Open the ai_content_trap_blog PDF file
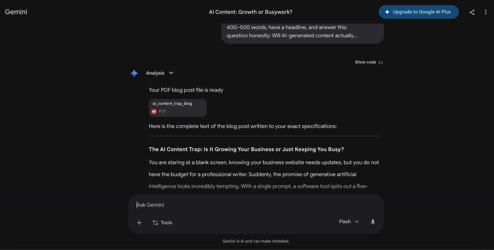Screen dimensions: 494x250 click(178, 108)
